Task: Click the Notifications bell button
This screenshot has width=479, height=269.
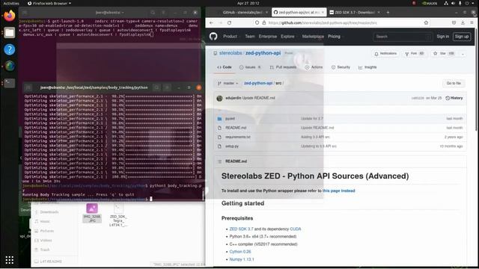Action: pos(385,53)
